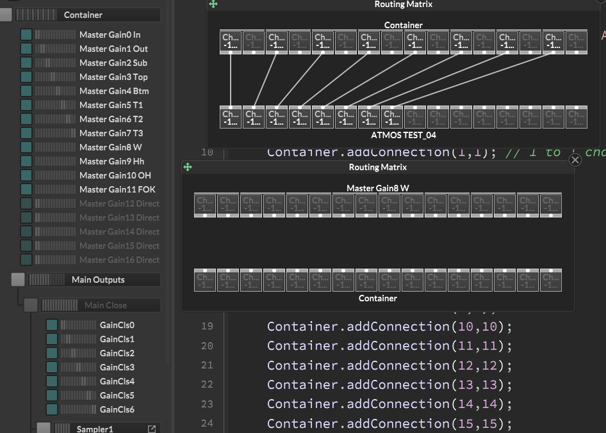Viewport: 606px width, 433px height.
Task: Click move icon of Master Gain8 W matrix
Action: (x=188, y=167)
